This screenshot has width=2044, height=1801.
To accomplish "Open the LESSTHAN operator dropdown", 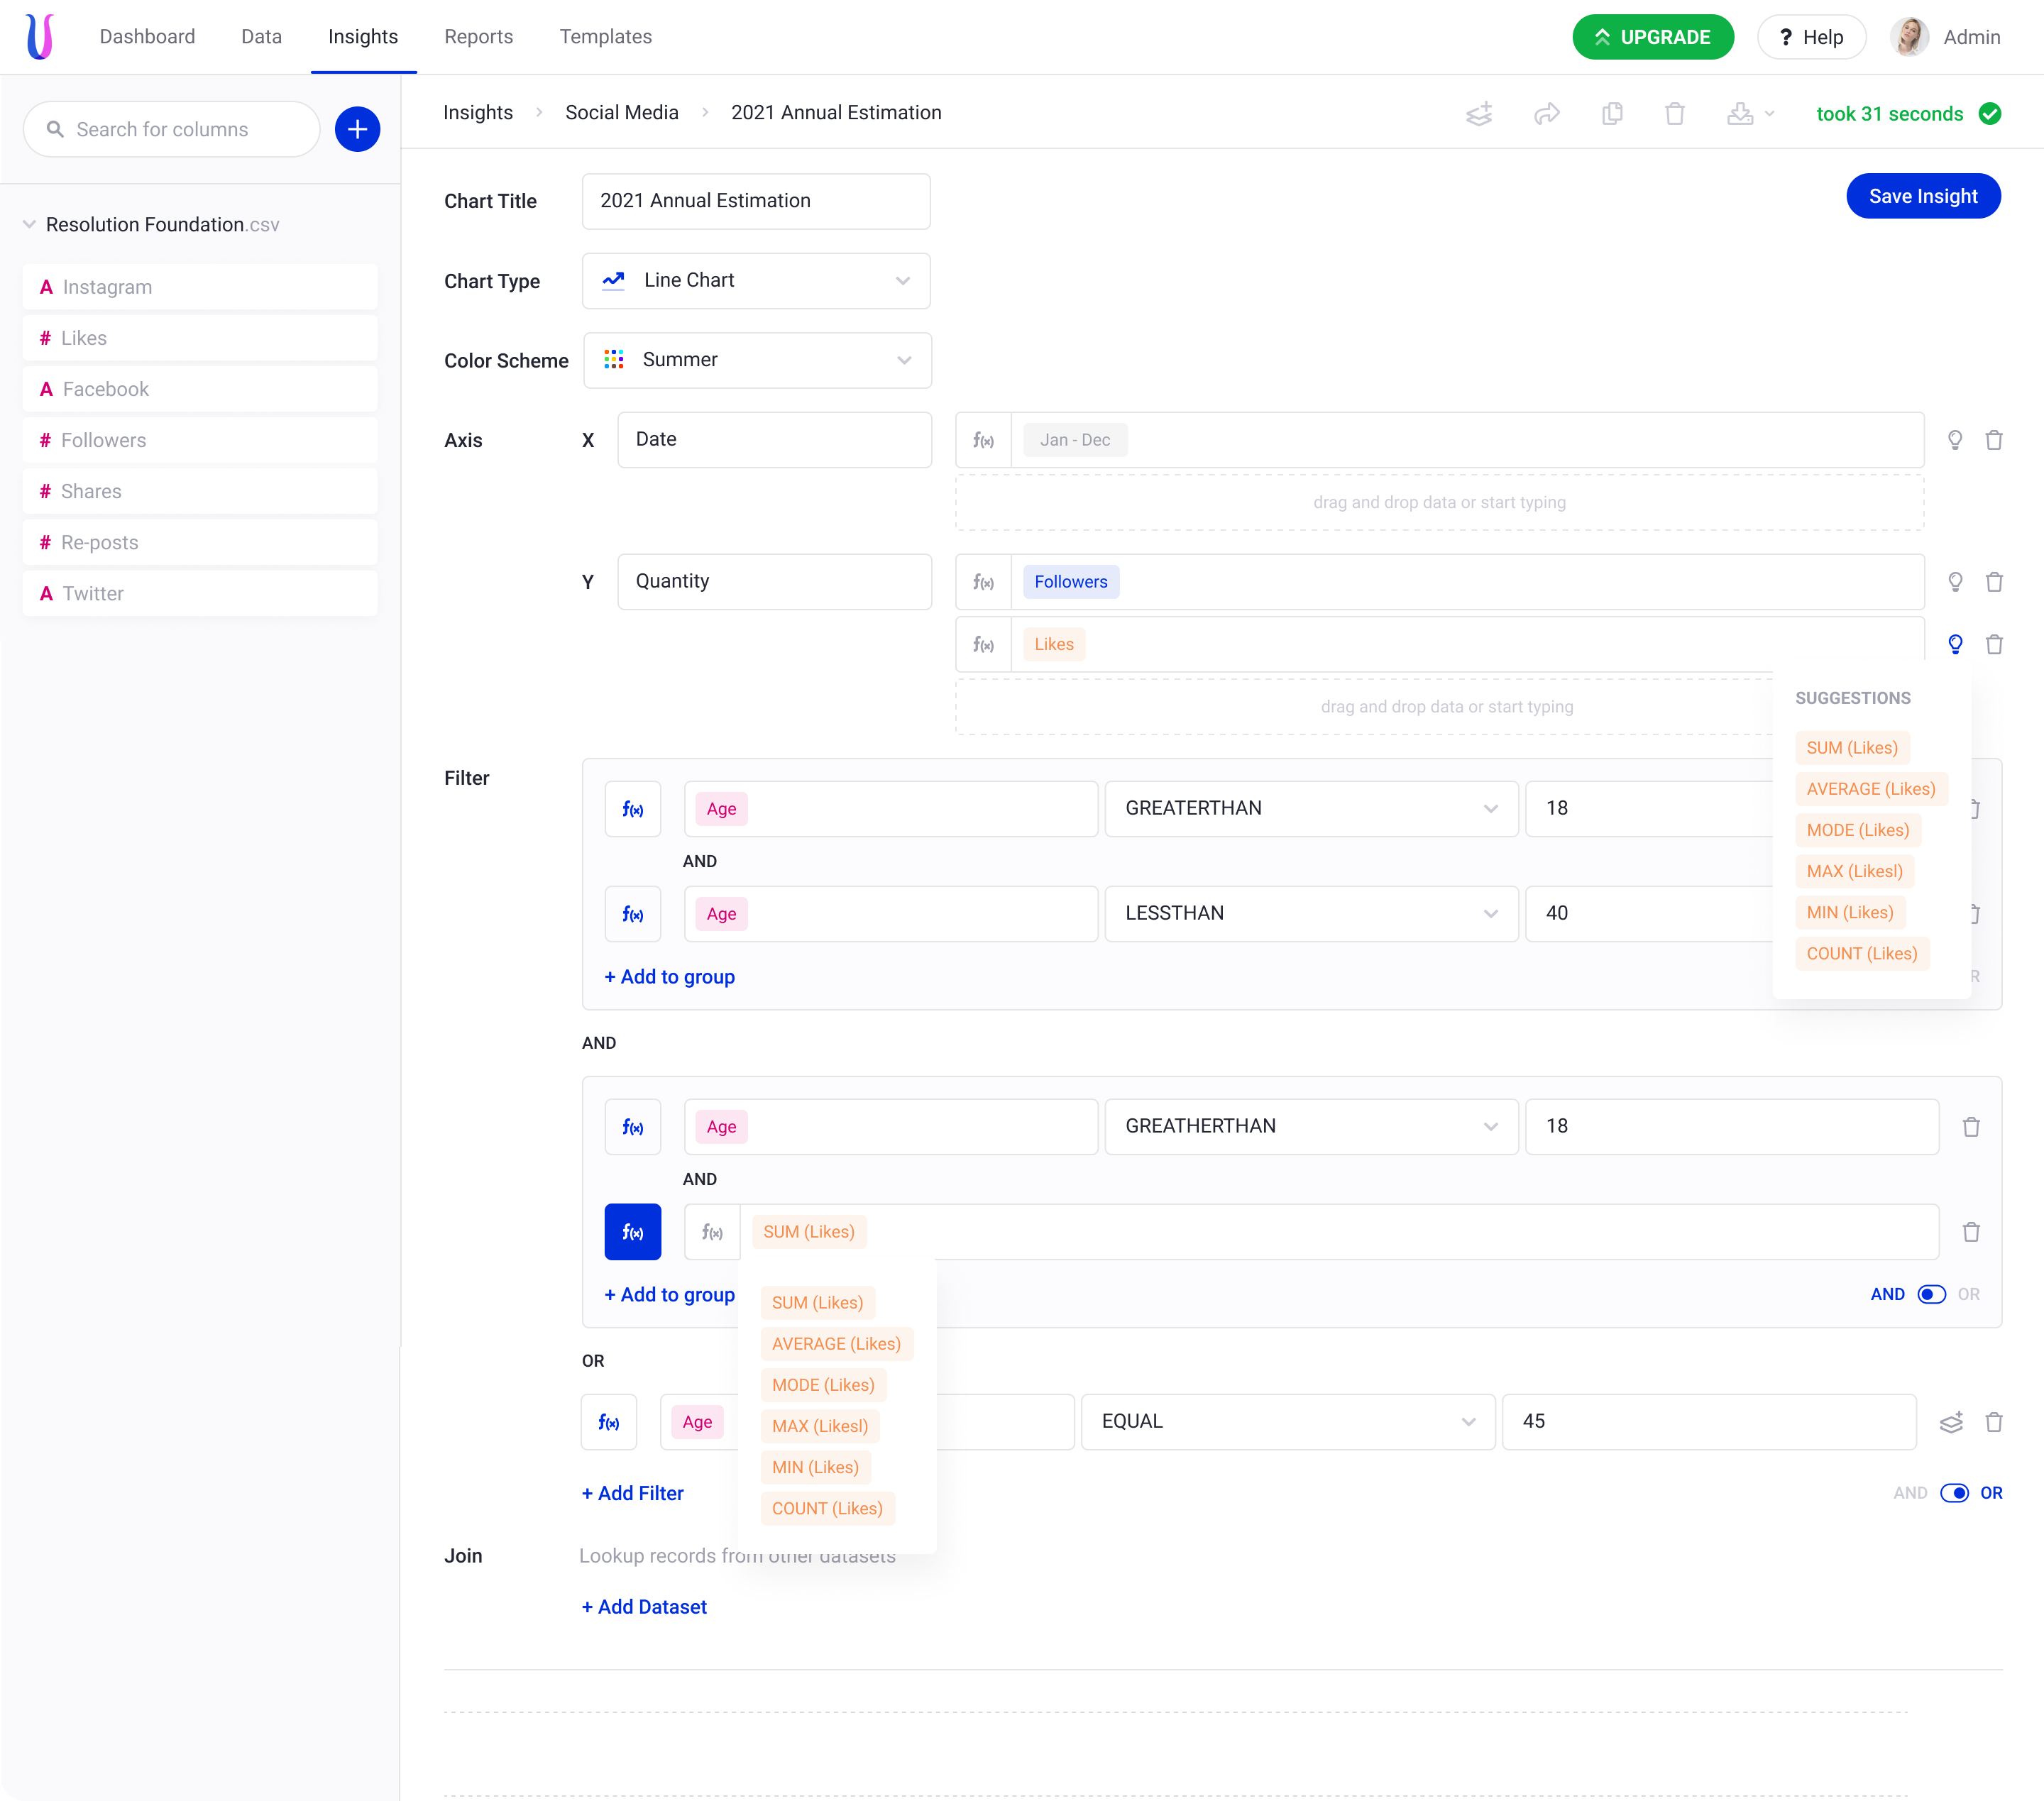I will 1310,914.
